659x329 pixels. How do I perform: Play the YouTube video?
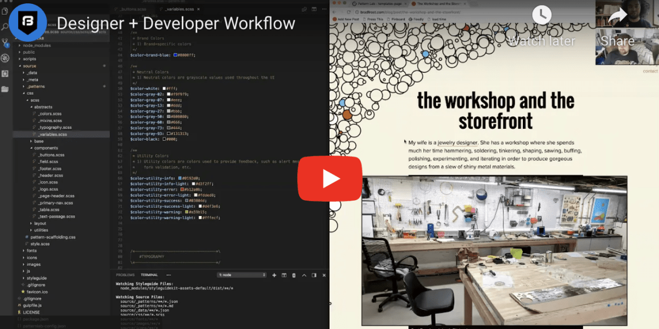click(x=329, y=179)
